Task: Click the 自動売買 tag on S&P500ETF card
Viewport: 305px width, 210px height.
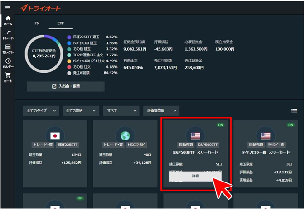Action: click(x=186, y=145)
